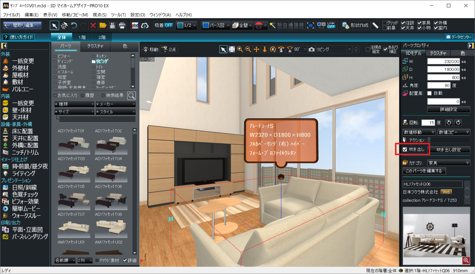Click the print icon in the toolbar

(x=122, y=26)
